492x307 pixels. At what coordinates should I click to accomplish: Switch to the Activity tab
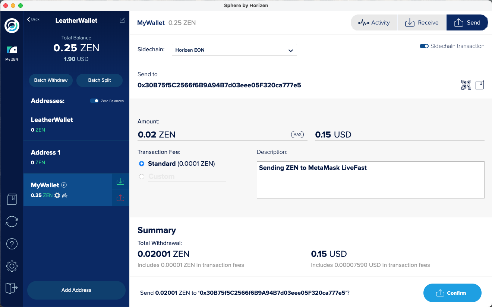tap(374, 23)
